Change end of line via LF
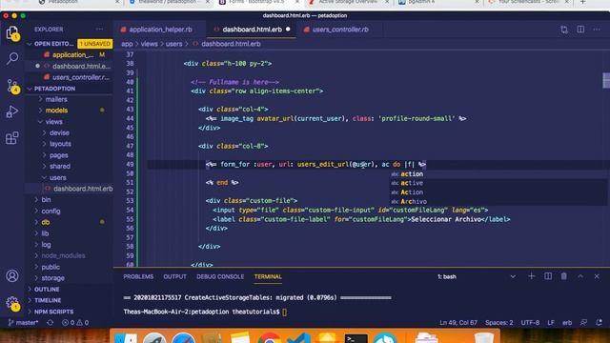The image size is (610, 343). click(x=551, y=323)
